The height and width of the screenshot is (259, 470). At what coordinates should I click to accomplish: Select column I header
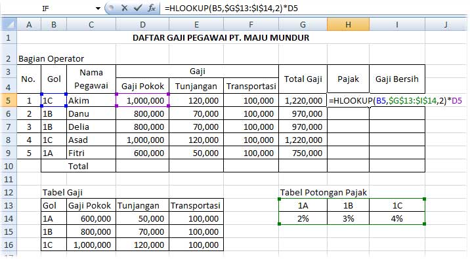coord(397,24)
